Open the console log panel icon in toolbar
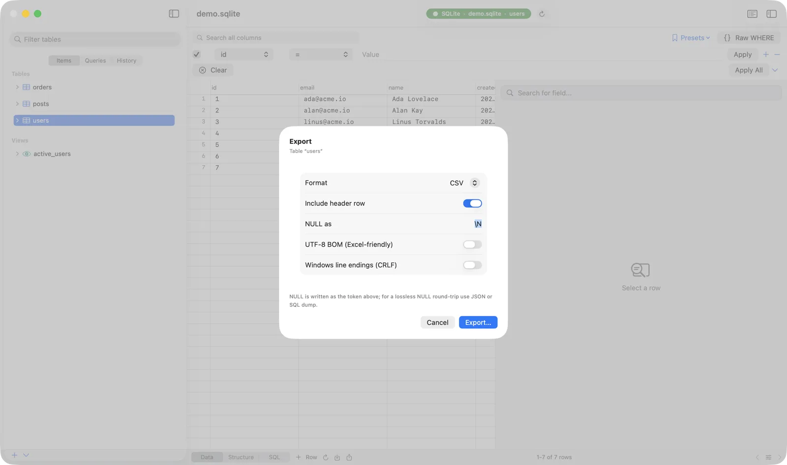Image resolution: width=787 pixels, height=465 pixels. point(752,14)
